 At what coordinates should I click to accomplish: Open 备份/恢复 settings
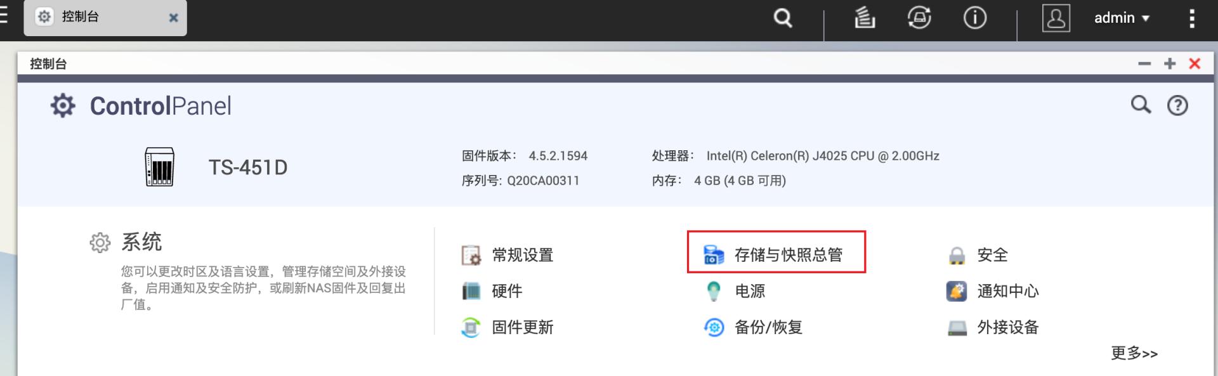coord(768,327)
